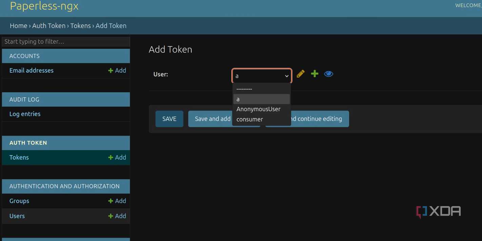
Task: Open Tokens breadcrumb link
Action: tap(80, 26)
